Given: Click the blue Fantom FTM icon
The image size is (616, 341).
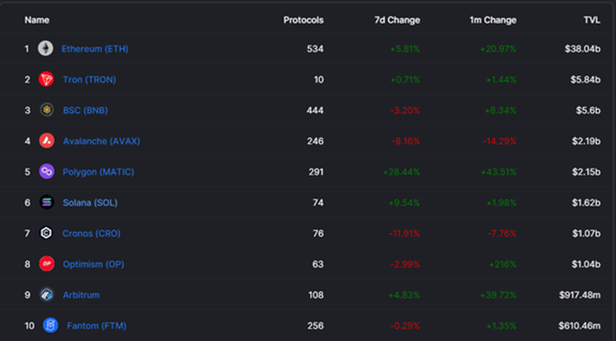Looking at the screenshot, I should tap(50, 326).
